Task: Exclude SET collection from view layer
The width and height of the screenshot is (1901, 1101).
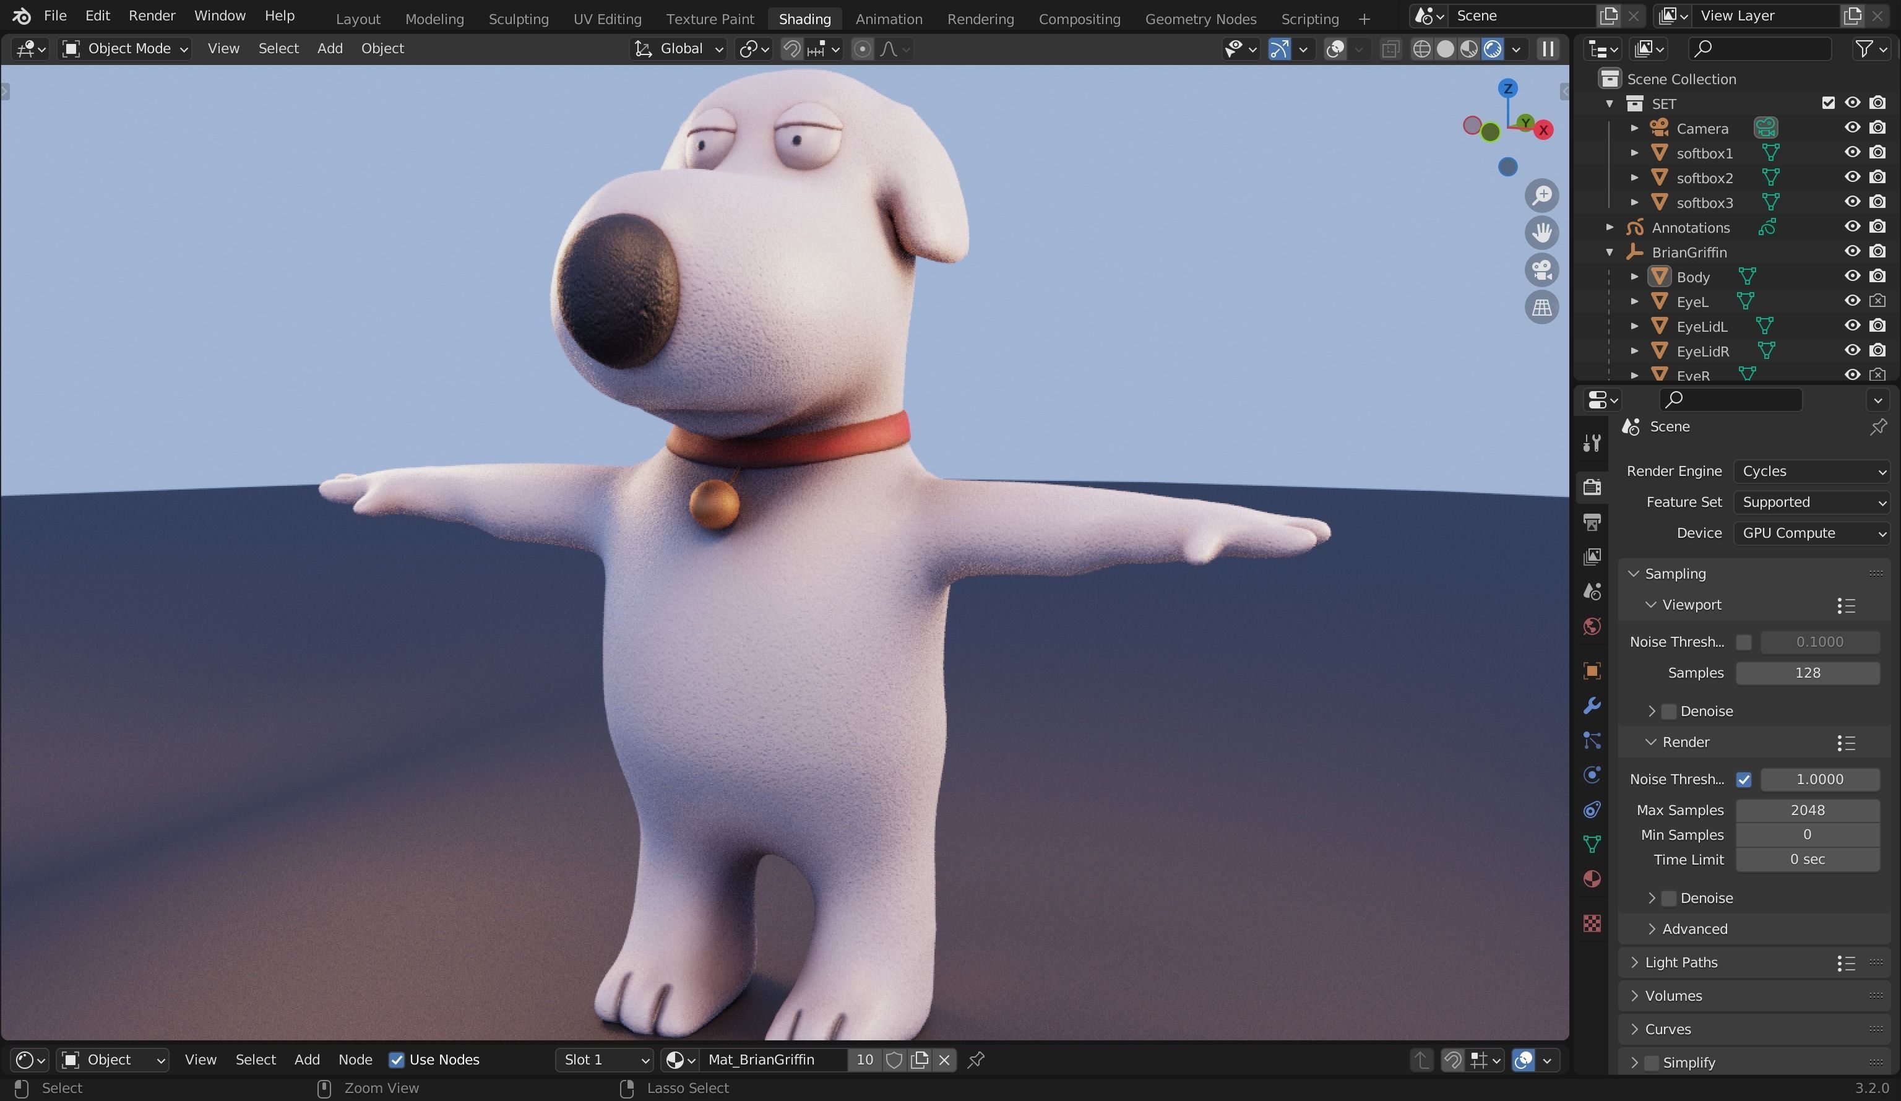Action: click(1828, 103)
